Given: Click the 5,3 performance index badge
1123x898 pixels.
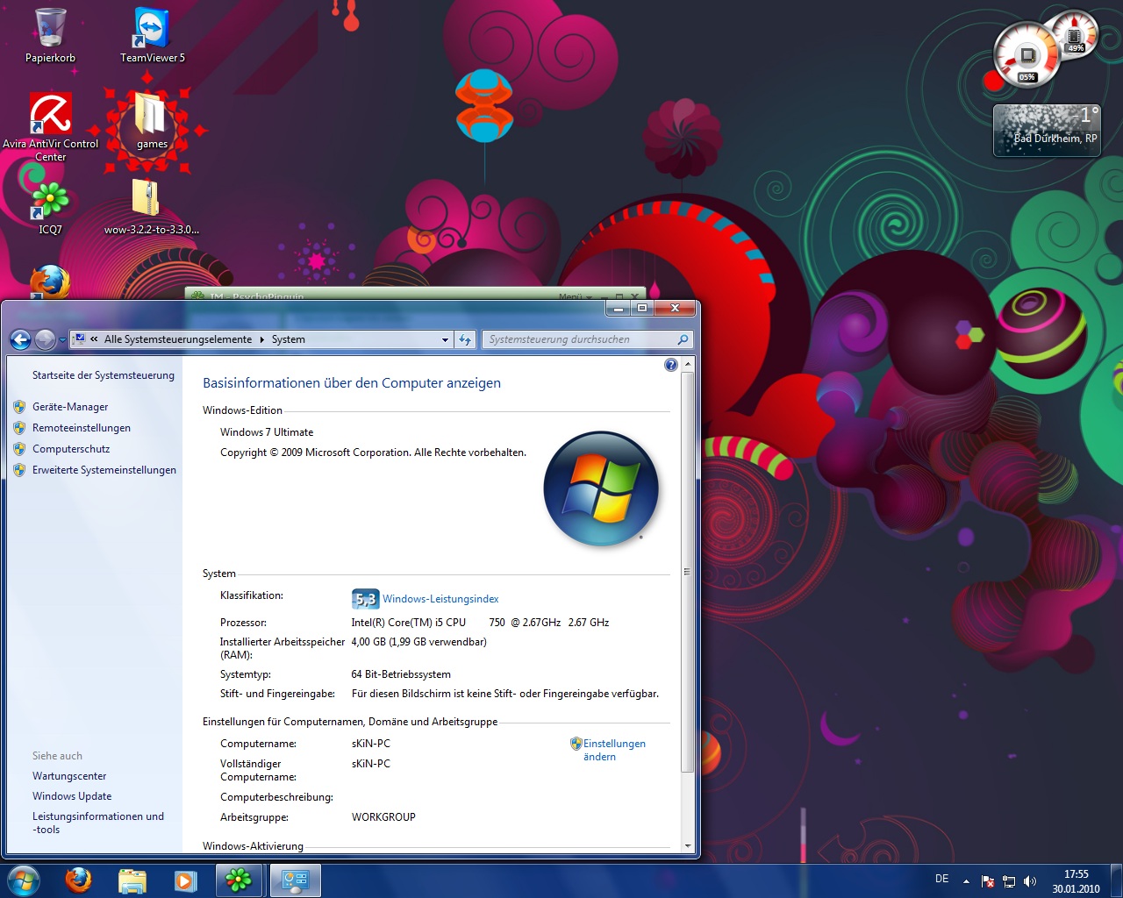Looking at the screenshot, I should (x=365, y=599).
